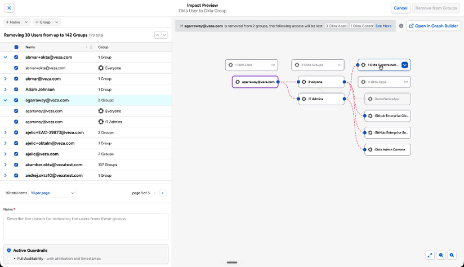Click the Everyone group icon under abrvar+okta
This screenshot has width=464, height=267.
point(101,68)
